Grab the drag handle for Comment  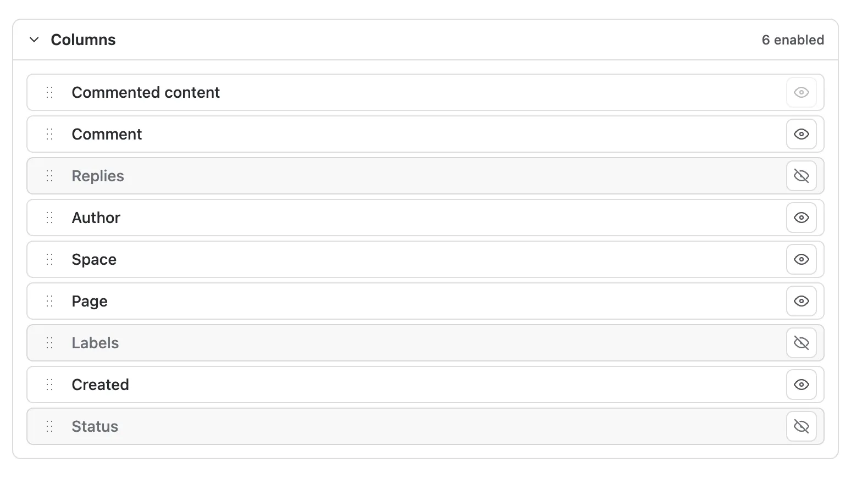coord(49,134)
